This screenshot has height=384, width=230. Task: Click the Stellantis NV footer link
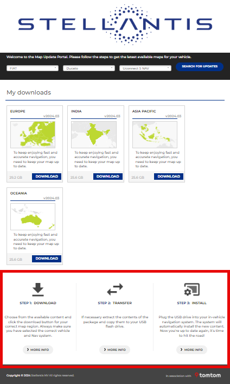click(x=40, y=375)
